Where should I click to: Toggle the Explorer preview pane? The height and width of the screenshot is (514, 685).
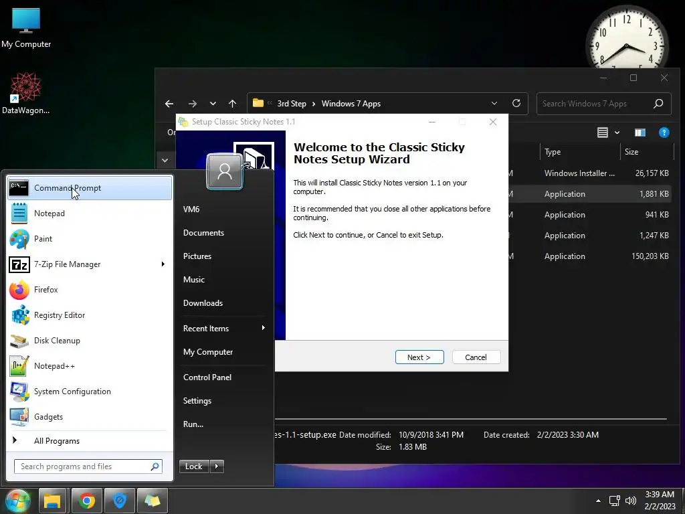pyautogui.click(x=640, y=133)
